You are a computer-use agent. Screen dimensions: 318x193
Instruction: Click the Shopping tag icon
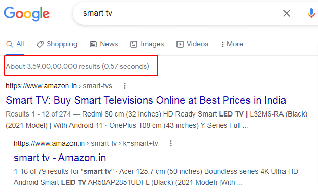pos(40,44)
